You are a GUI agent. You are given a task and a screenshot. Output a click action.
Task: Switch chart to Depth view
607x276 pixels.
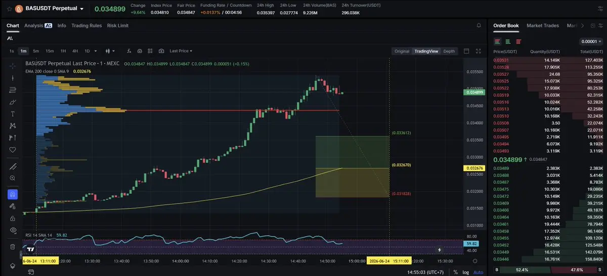coord(449,51)
